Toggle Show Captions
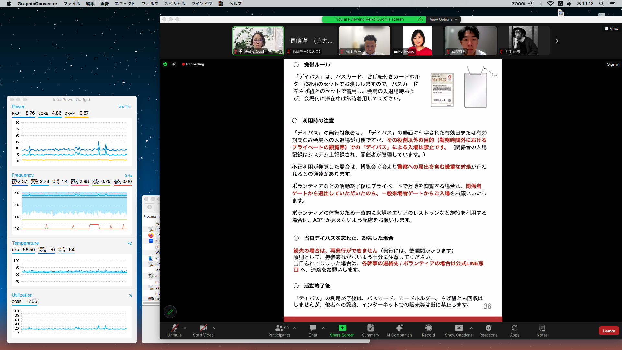The width and height of the screenshot is (622, 350). click(x=459, y=328)
